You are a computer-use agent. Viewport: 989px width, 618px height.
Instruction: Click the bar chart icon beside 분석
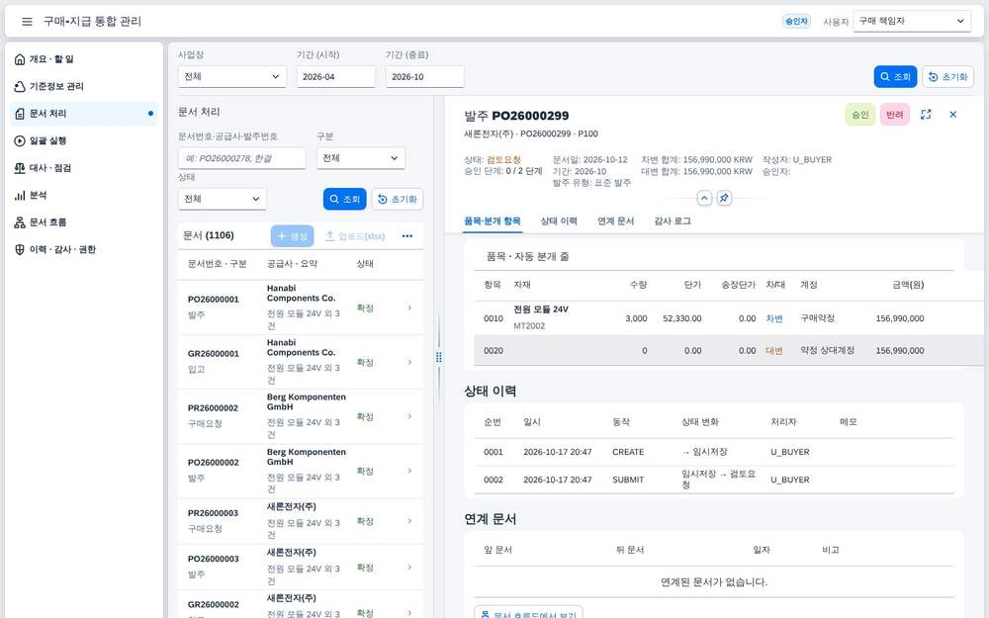20,195
